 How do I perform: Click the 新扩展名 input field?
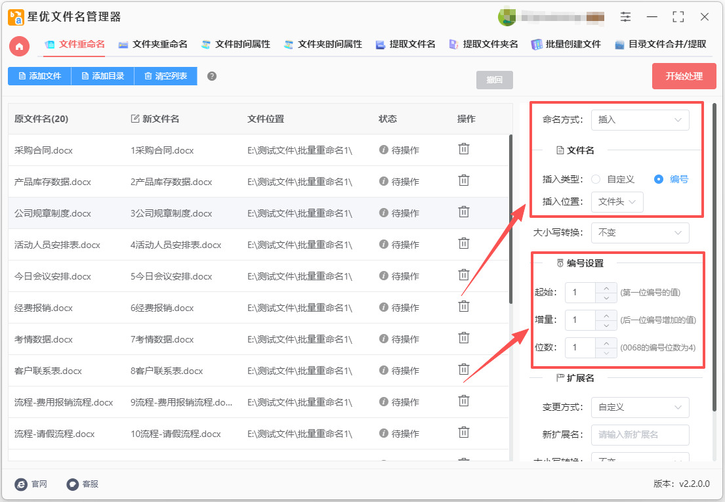click(x=640, y=435)
